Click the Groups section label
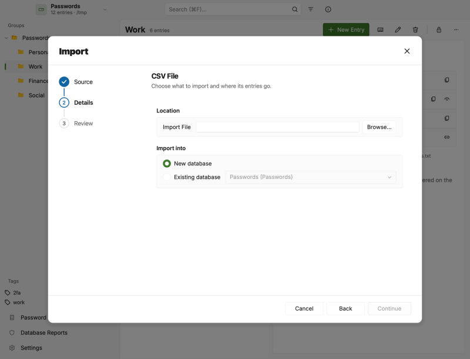 tap(16, 25)
